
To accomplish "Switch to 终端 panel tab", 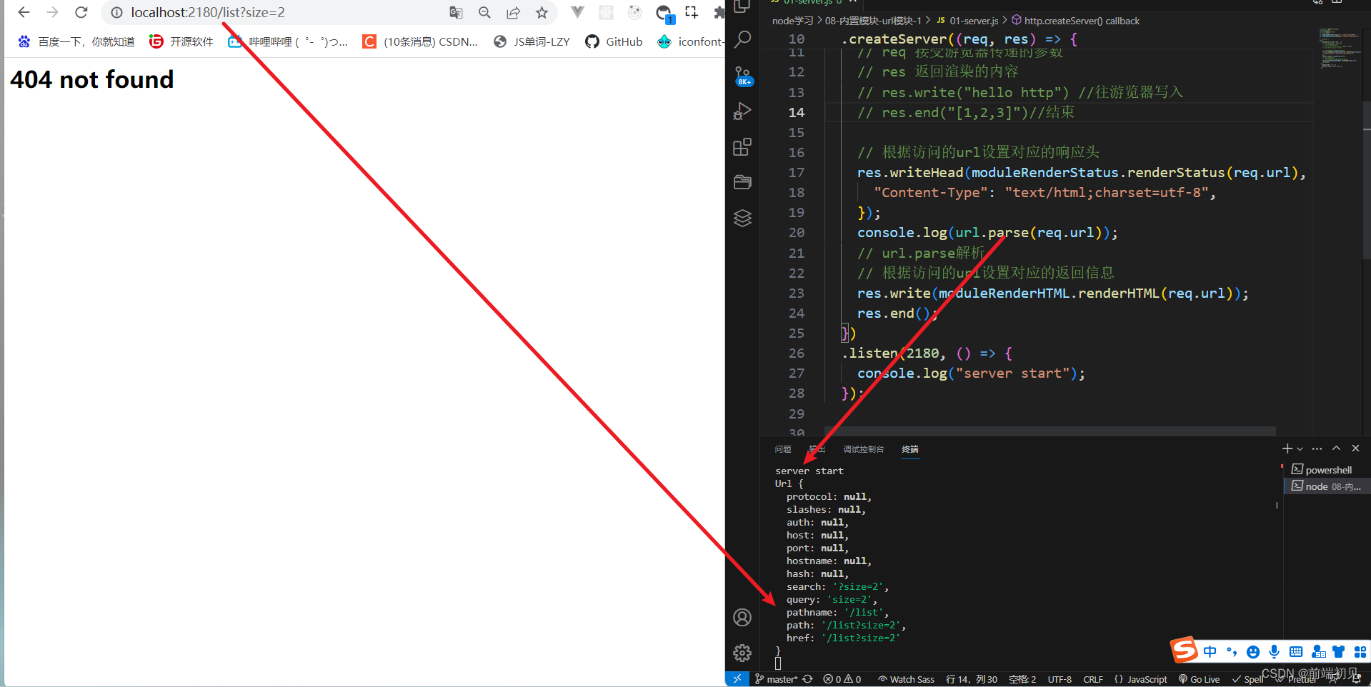I will (x=910, y=449).
